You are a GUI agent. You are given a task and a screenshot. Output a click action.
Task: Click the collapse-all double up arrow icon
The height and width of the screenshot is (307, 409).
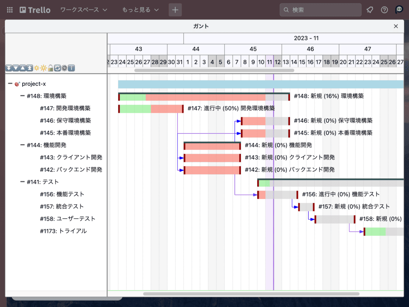click(x=29, y=68)
